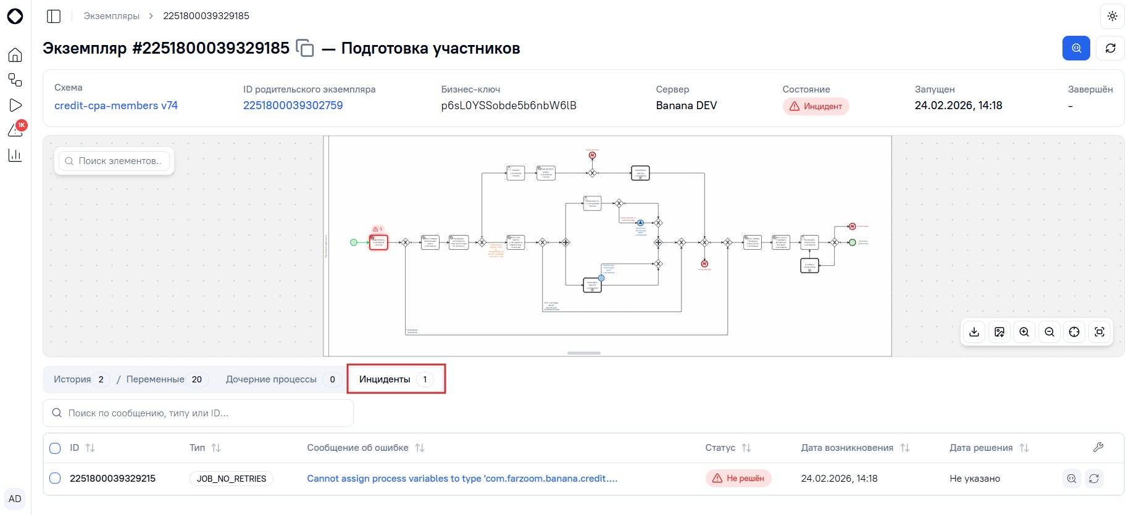Image resolution: width=1131 pixels, height=515 pixels.
Task: Click business key p6sL0YSSobde5b6nbW6lB
Action: tap(509, 105)
